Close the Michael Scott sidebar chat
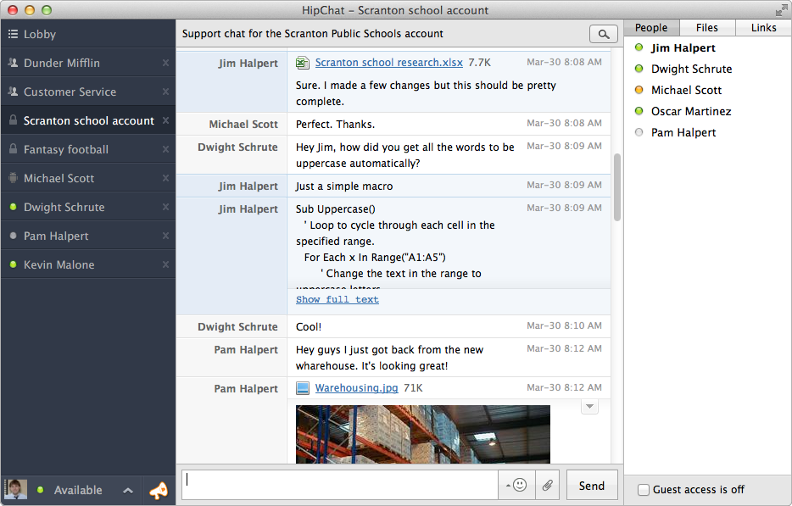 click(165, 178)
